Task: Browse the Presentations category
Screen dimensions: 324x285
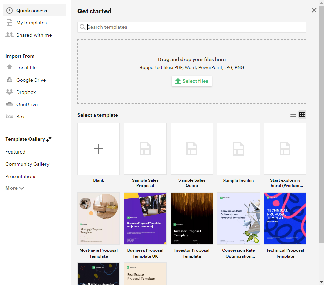Action: pos(21,176)
